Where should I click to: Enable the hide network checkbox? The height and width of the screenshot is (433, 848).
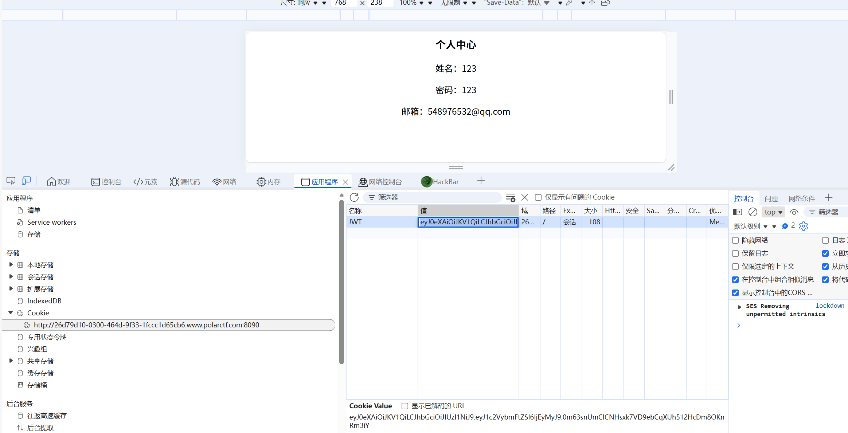click(x=735, y=240)
